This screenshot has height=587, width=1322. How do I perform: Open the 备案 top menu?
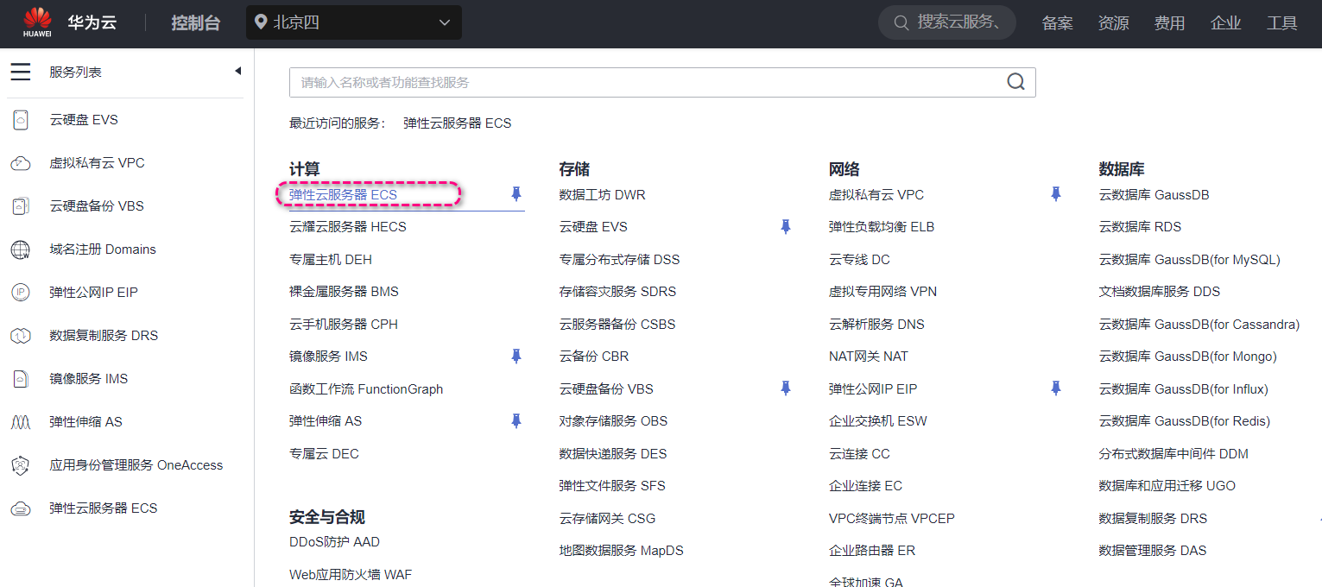(x=1058, y=23)
